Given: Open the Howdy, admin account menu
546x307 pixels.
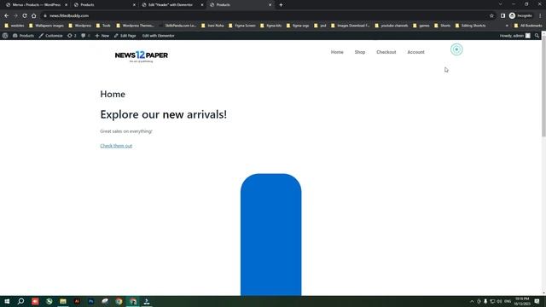Looking at the screenshot, I should (515, 36).
